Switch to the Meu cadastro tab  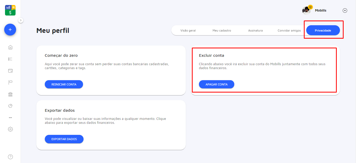click(222, 30)
